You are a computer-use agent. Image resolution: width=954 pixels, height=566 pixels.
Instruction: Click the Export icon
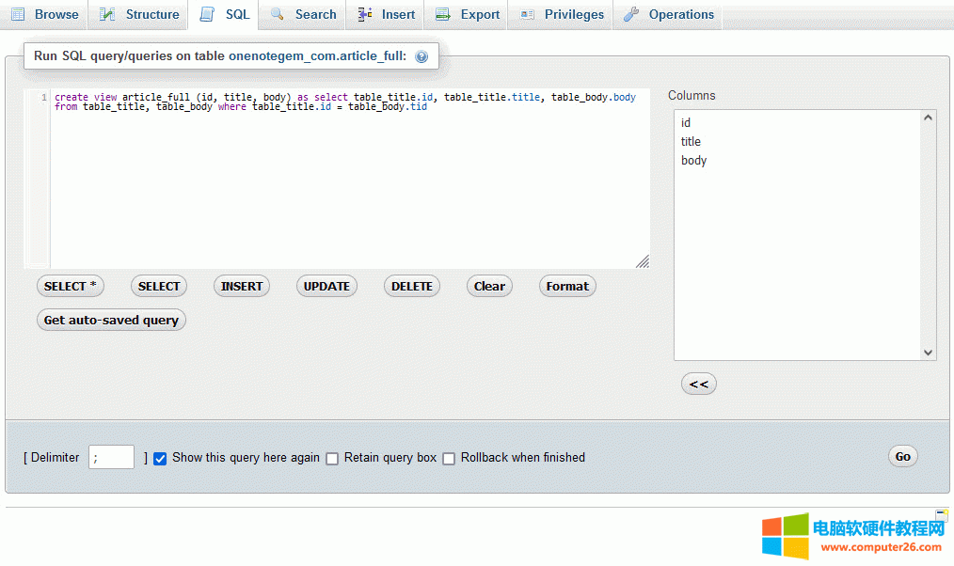click(x=440, y=14)
